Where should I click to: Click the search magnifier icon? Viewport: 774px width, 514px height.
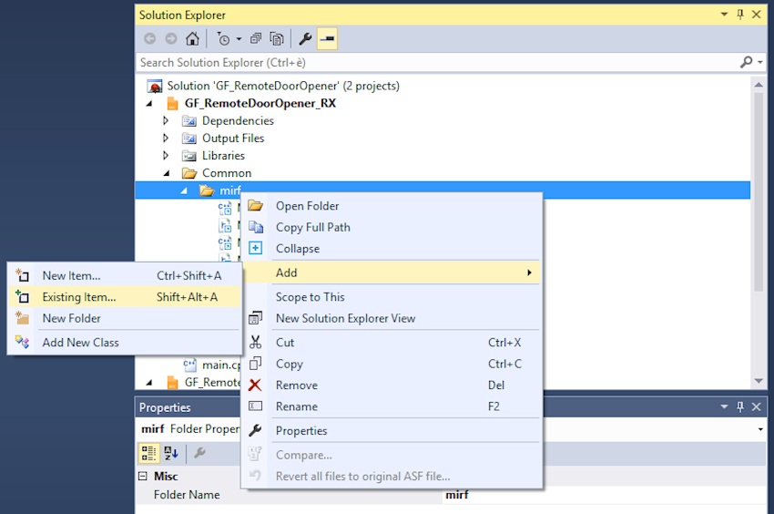pyautogui.click(x=746, y=62)
